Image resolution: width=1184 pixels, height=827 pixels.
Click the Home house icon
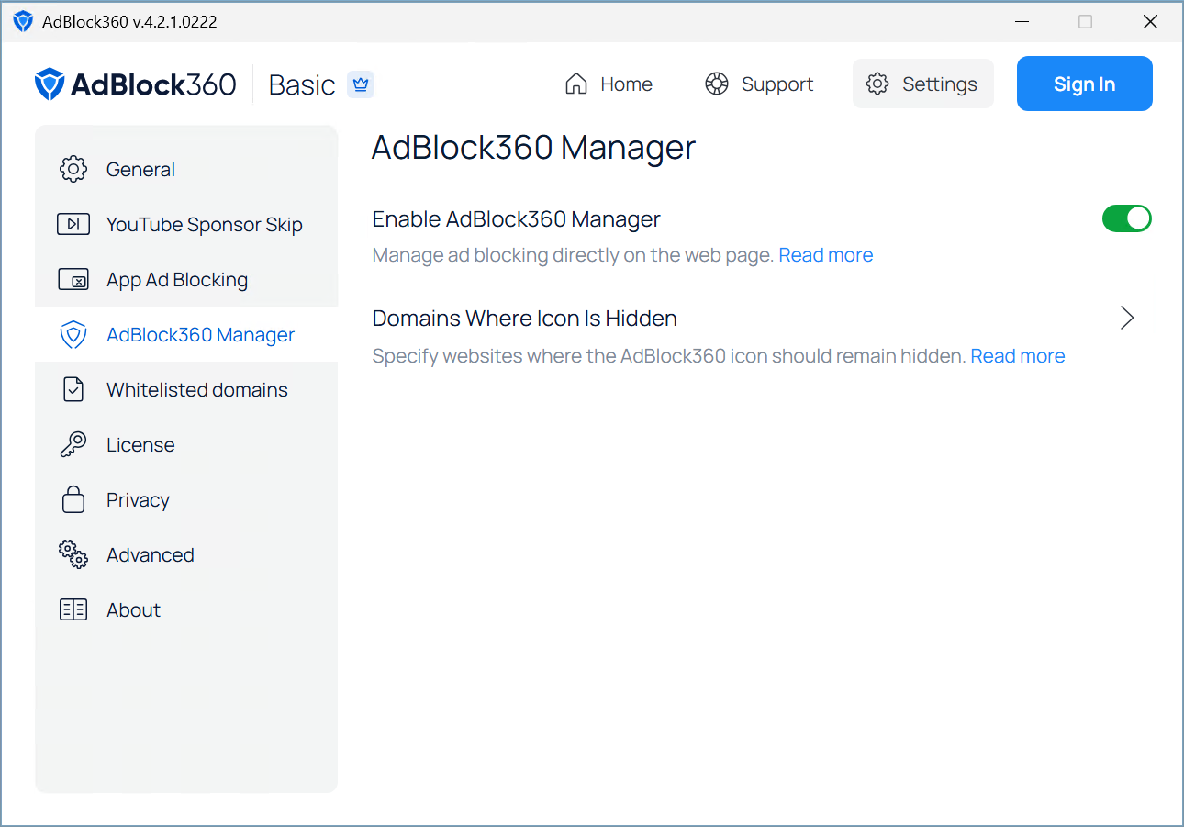576,84
